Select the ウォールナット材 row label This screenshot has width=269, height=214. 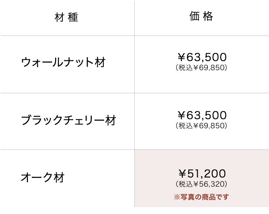point(63,62)
